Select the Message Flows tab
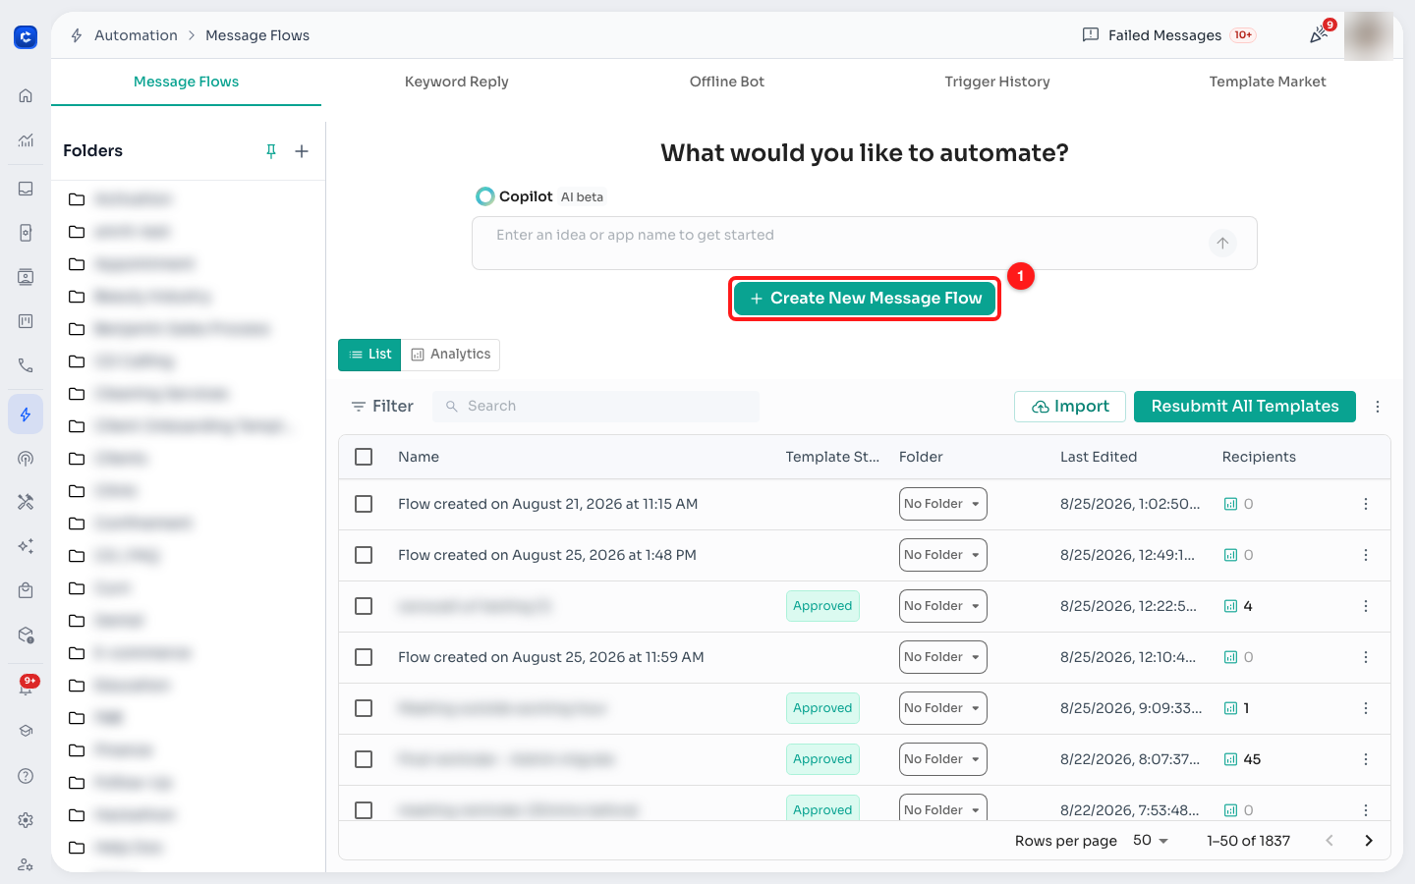Image resolution: width=1415 pixels, height=884 pixels. (x=186, y=82)
